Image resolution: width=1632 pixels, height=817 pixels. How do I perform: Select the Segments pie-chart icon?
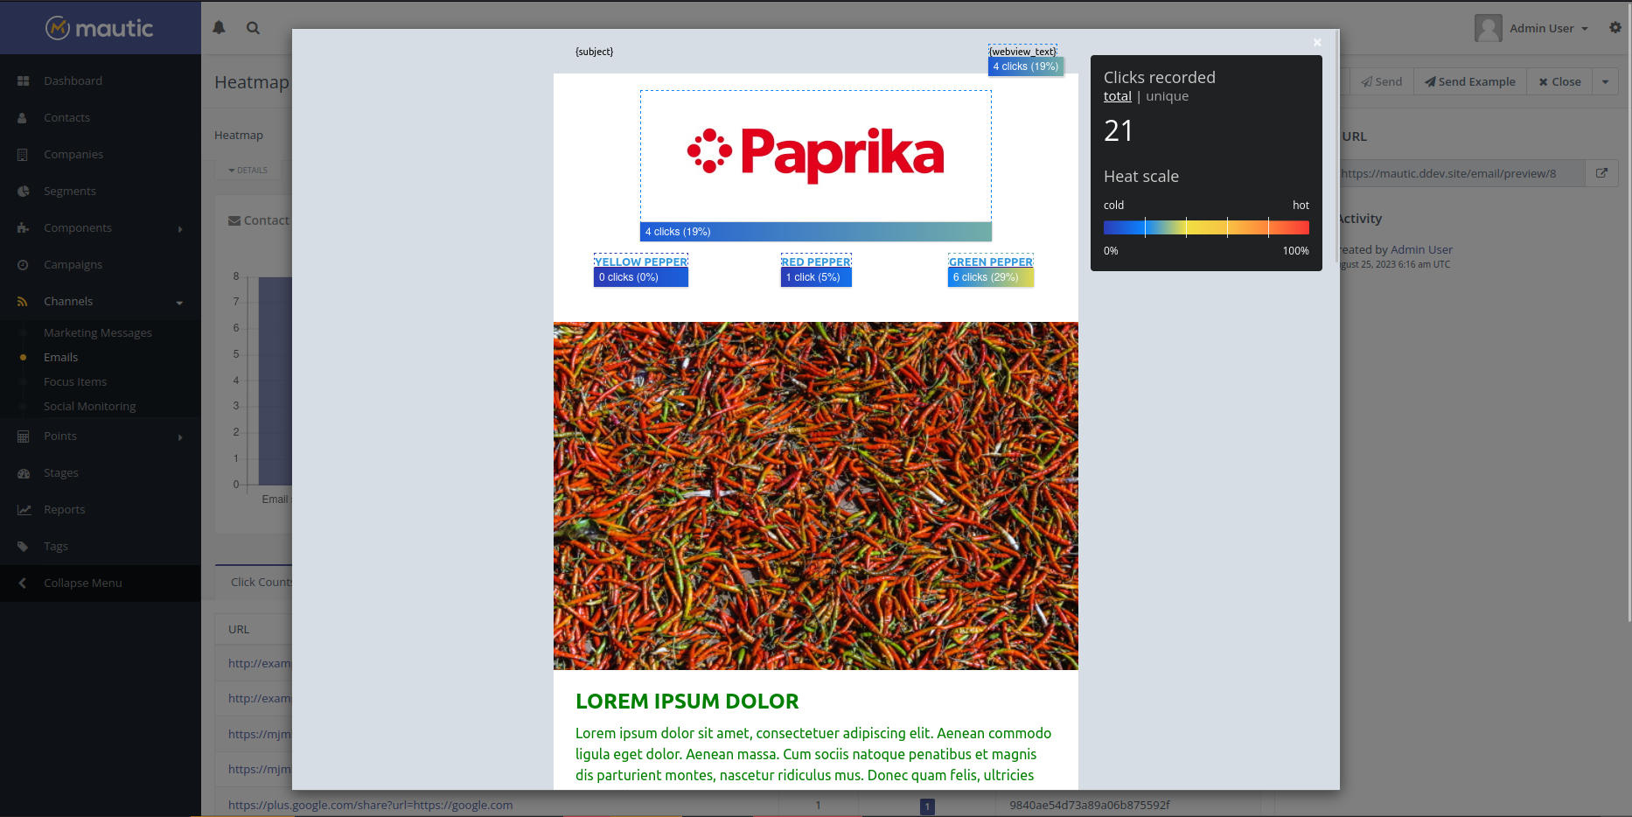(x=22, y=191)
